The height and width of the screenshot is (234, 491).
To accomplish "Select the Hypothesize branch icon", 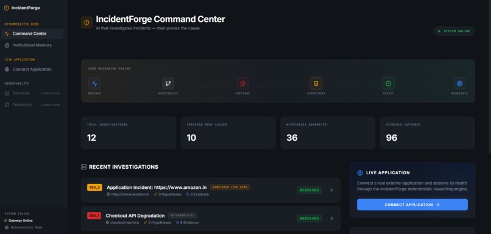I will [x=168, y=83].
